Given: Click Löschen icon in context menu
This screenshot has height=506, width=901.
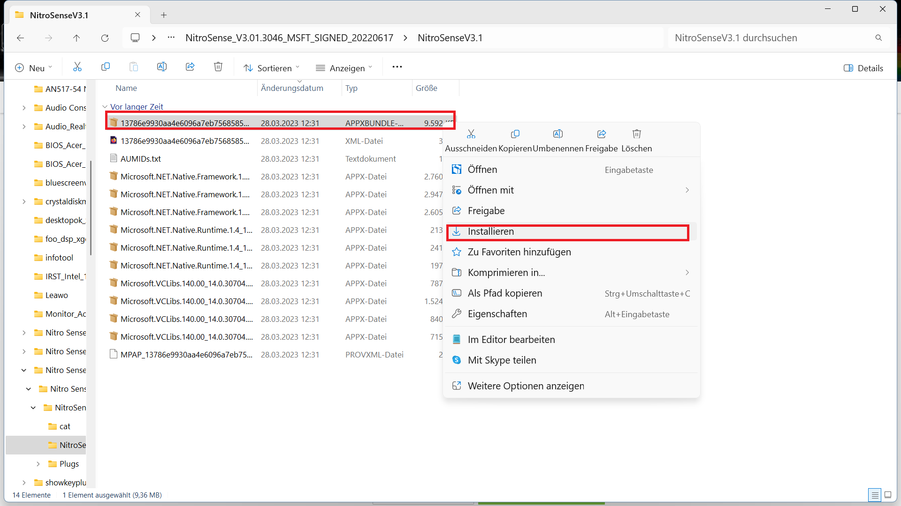Looking at the screenshot, I should 636,134.
